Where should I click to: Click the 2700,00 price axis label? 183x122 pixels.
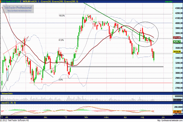(x=179, y=88)
